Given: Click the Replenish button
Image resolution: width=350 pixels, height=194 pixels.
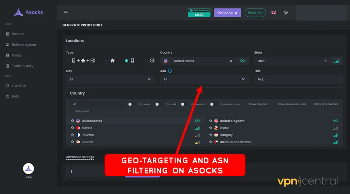Looking at the screenshot, I should point(255,12).
